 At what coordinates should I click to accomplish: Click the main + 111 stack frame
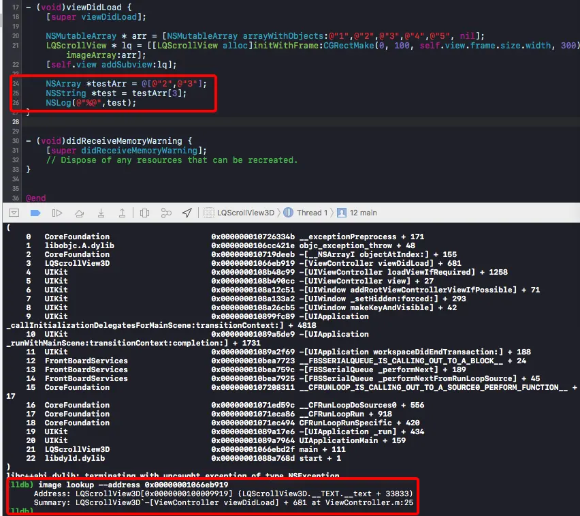tap(186, 450)
